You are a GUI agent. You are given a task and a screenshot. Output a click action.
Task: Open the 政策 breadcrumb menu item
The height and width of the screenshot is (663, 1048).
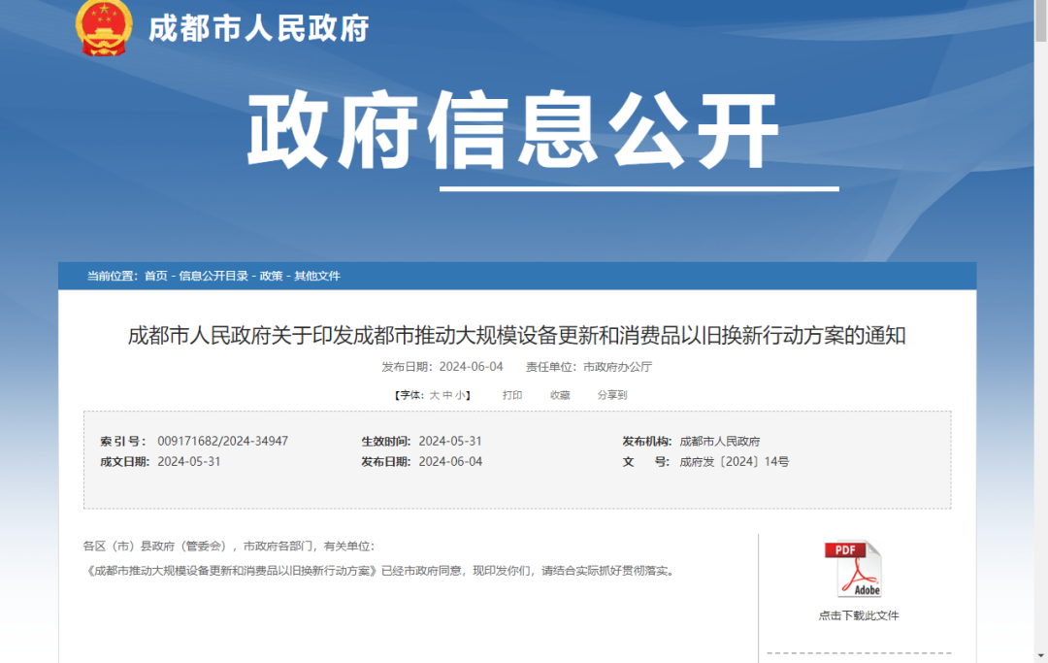coord(272,276)
